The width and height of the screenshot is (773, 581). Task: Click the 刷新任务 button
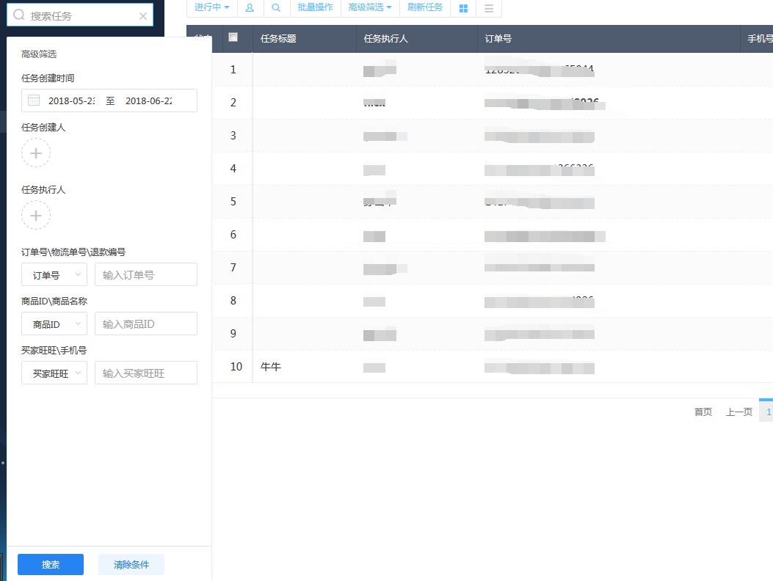tap(425, 7)
